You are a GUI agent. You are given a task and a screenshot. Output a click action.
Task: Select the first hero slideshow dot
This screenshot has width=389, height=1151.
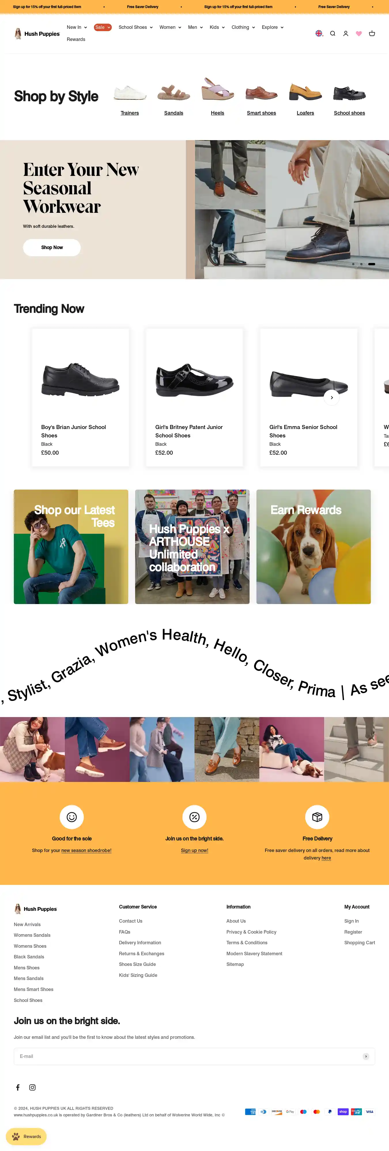[353, 264]
